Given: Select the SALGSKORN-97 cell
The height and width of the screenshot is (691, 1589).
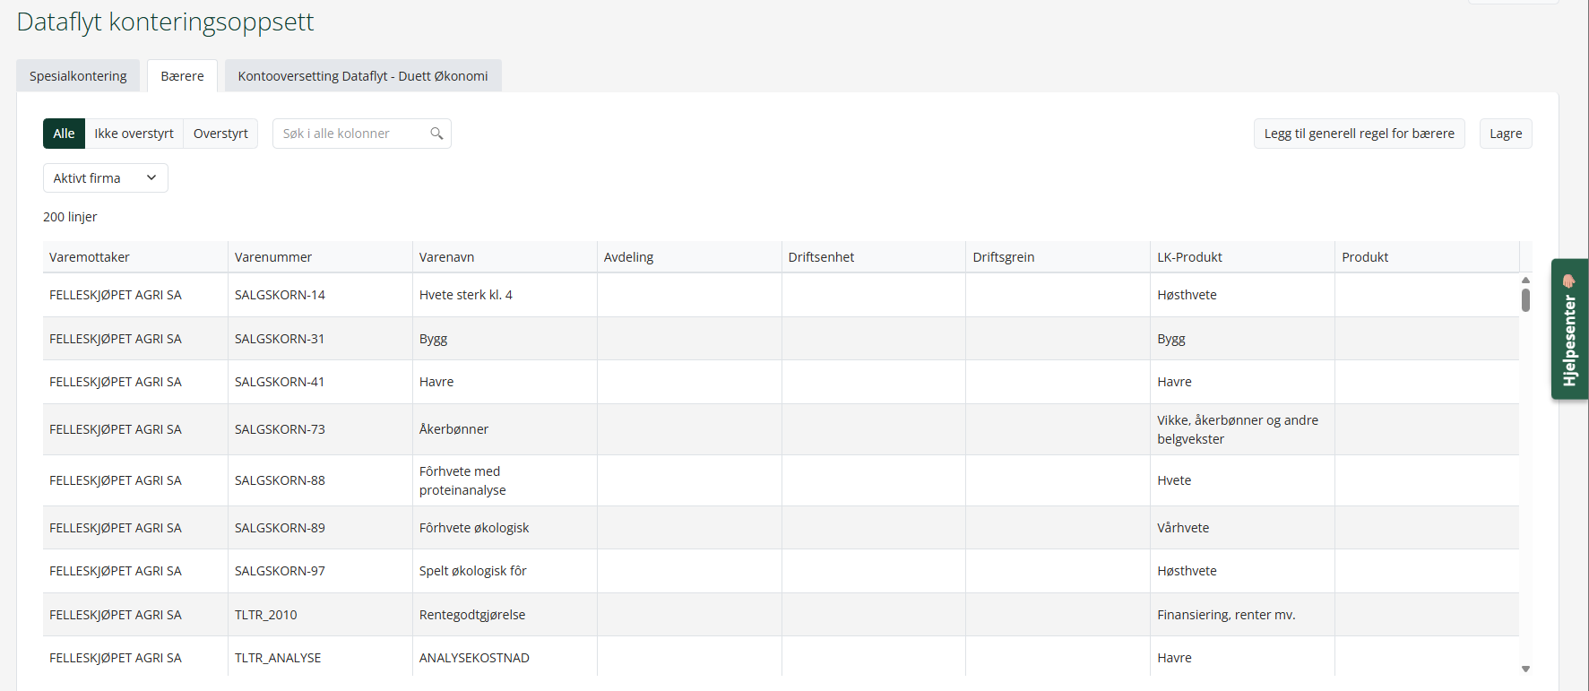Looking at the screenshot, I should (x=320, y=571).
